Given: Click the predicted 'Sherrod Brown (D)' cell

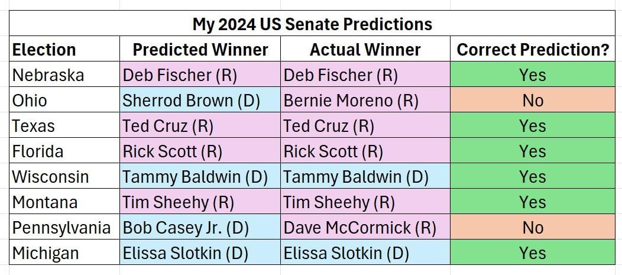Looking at the screenshot, I should click(200, 99).
